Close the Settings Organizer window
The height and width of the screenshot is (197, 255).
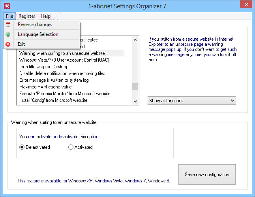point(246,5)
